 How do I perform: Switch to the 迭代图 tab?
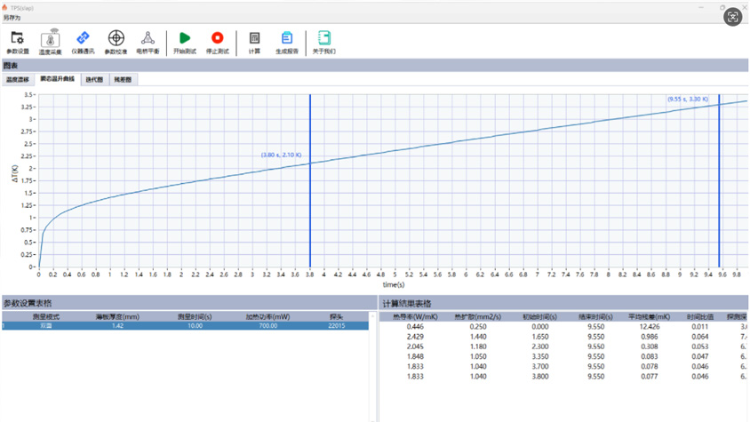pos(94,79)
